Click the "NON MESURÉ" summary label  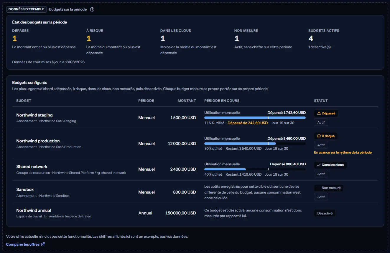[x=246, y=31]
